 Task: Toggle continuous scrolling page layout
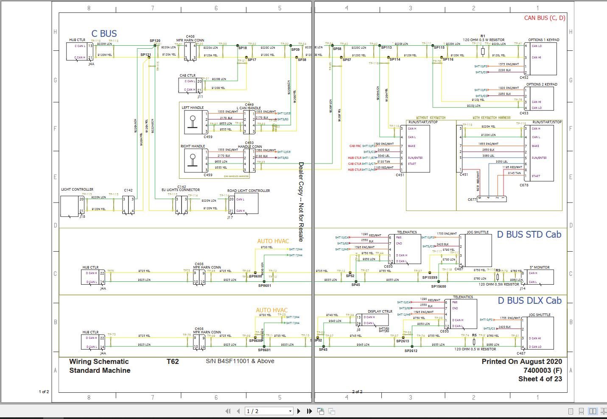click(x=581, y=411)
